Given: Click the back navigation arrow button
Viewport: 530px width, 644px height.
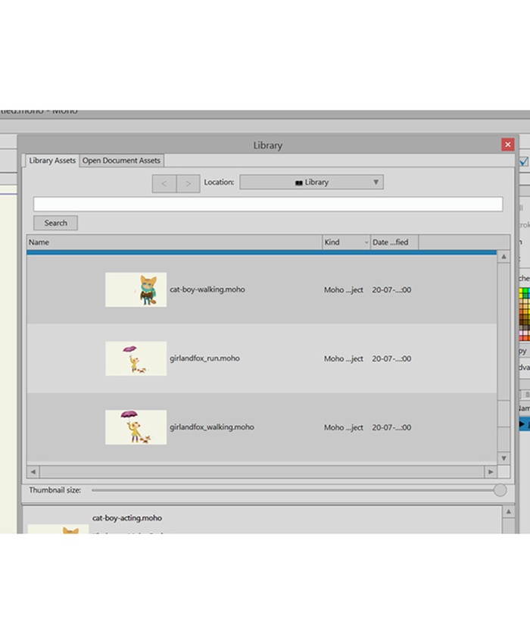Looking at the screenshot, I should pyautogui.click(x=164, y=183).
